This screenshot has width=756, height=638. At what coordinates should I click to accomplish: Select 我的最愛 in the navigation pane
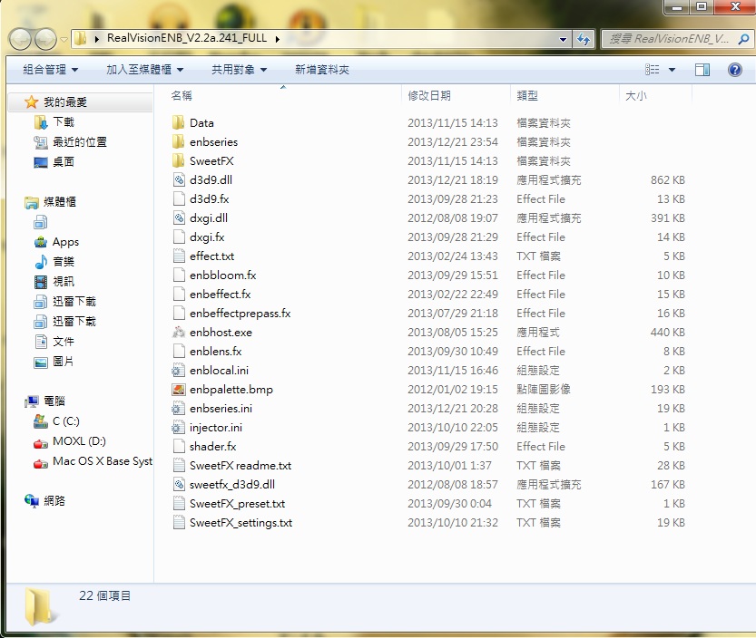pyautogui.click(x=65, y=102)
